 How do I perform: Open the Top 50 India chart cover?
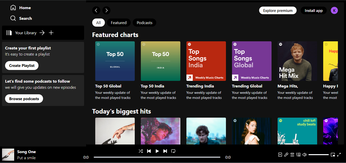[161, 61]
